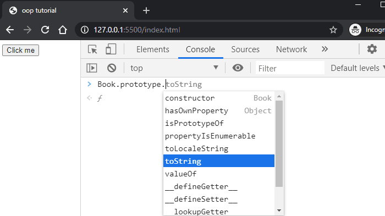Screen dimensions: 385x216
Task: Select the oop tutorial browser tab
Action: tap(68, 10)
